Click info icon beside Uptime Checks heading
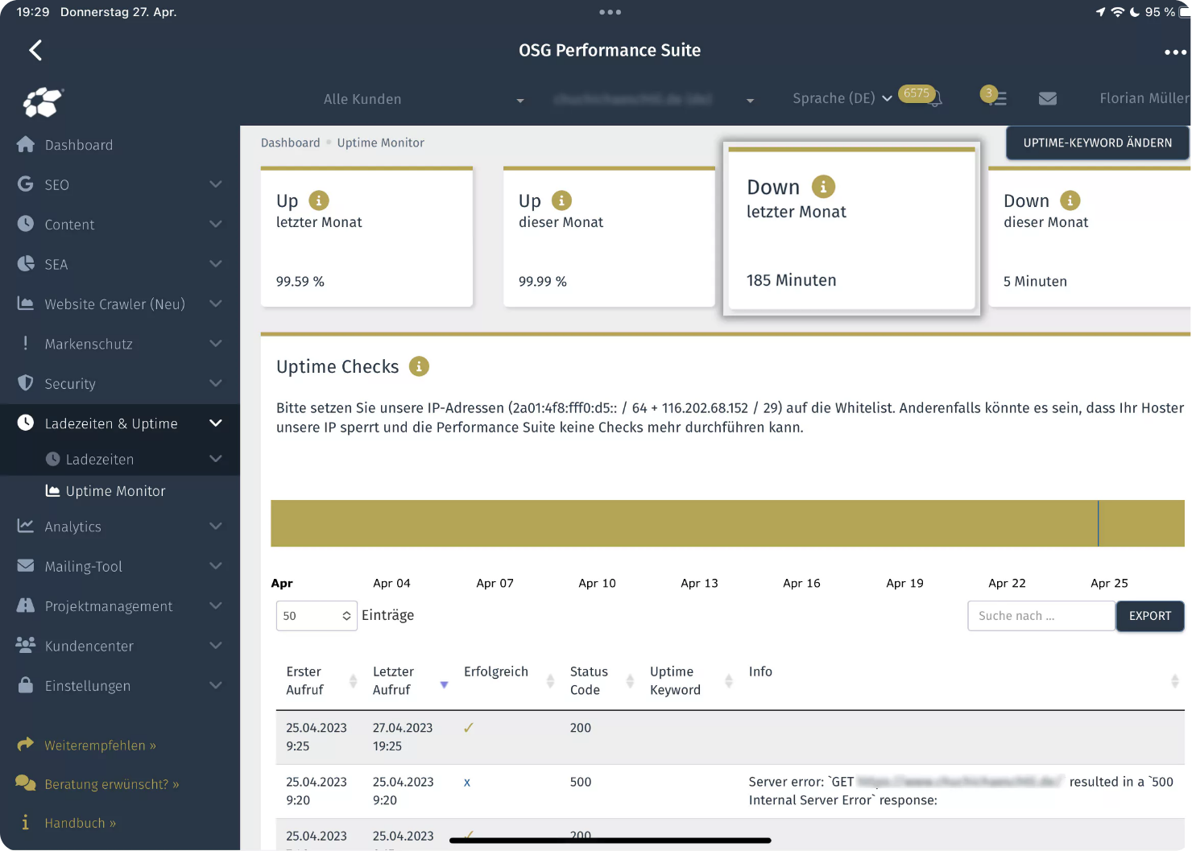This screenshot has height=851, width=1192. click(419, 366)
